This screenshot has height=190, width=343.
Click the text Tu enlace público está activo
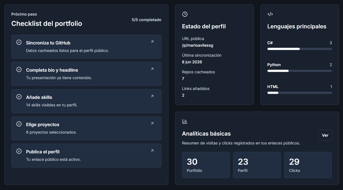(53, 159)
